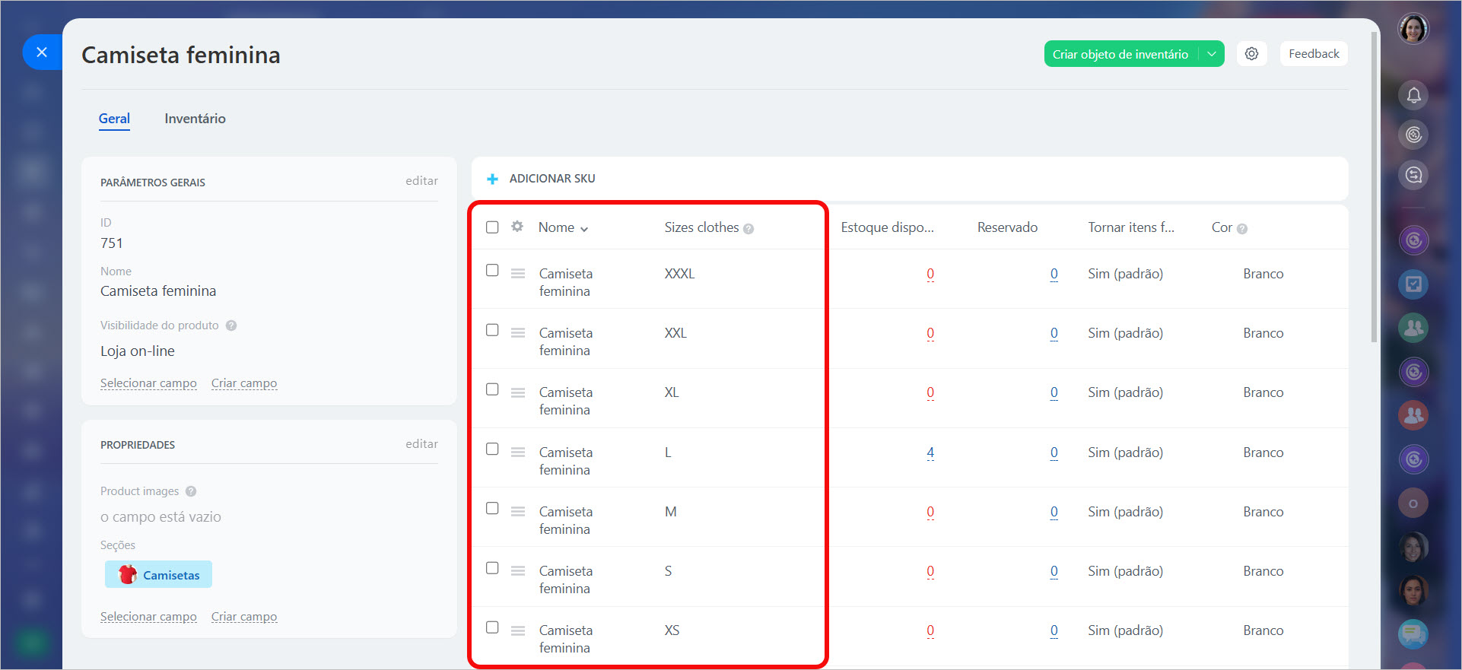This screenshot has width=1462, height=670.
Task: Check the XS size row checkbox
Action: (492, 627)
